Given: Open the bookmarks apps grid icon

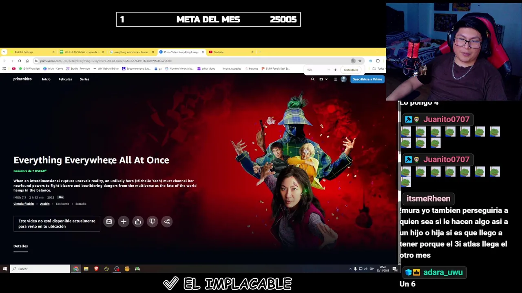Looking at the screenshot, I should [4, 69].
